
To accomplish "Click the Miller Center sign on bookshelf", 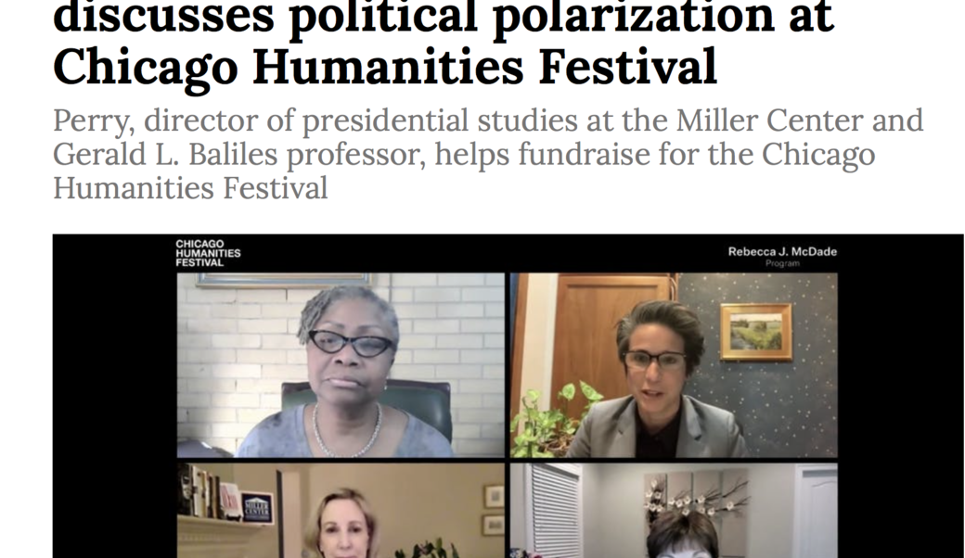I will pyautogui.click(x=257, y=508).
